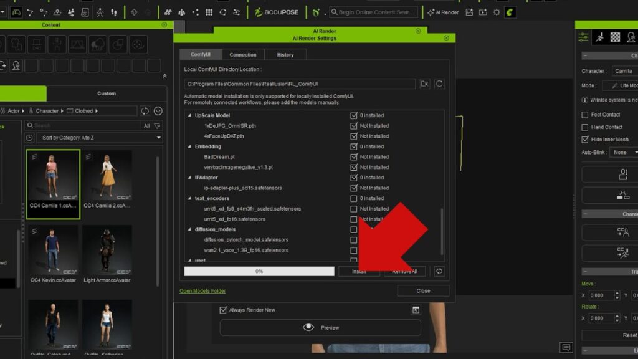
Task: Select the Custom tab in Content panel
Action: pos(107,93)
